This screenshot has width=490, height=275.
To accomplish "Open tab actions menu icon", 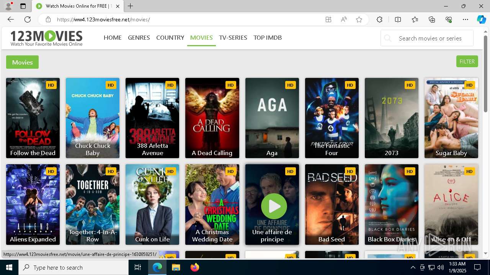I will pos(23,6).
